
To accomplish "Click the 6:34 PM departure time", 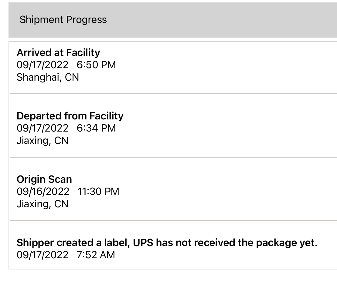I will click(96, 128).
